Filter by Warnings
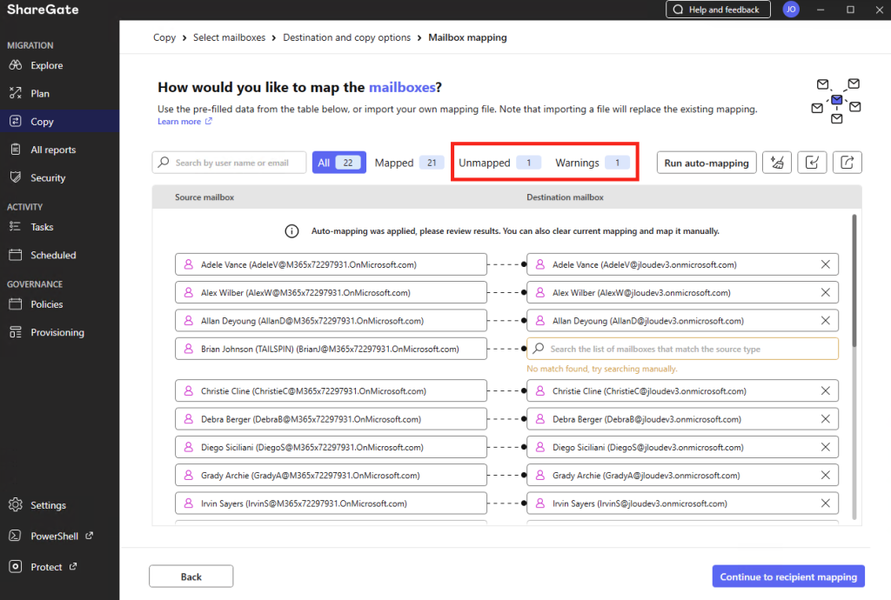Viewport: 891px width, 600px height. [x=592, y=163]
